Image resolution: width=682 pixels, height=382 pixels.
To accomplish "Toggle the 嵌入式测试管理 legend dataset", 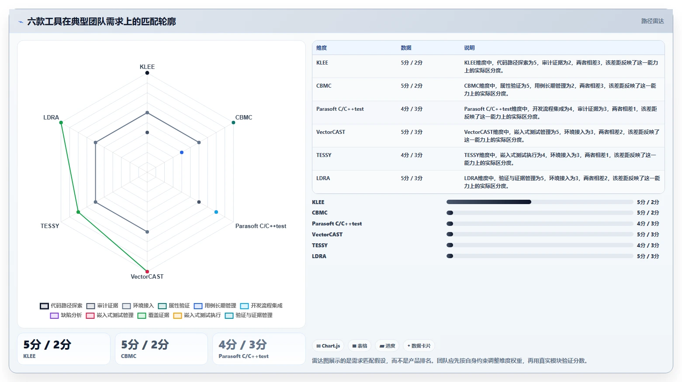I will click(x=110, y=315).
